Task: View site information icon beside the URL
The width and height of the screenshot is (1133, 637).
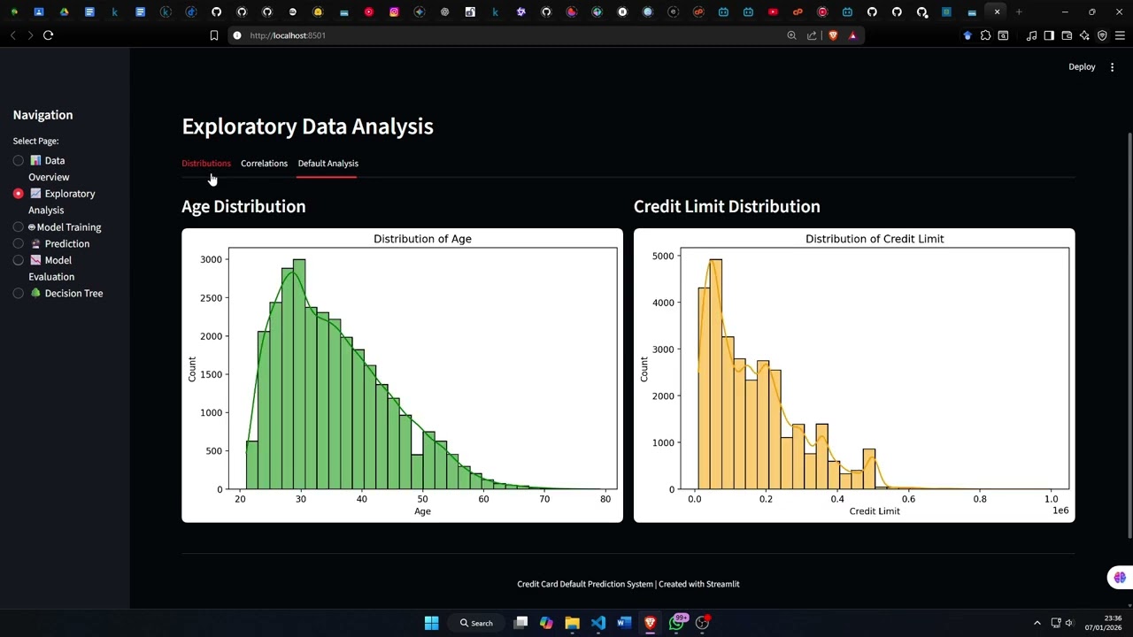Action: pyautogui.click(x=237, y=35)
